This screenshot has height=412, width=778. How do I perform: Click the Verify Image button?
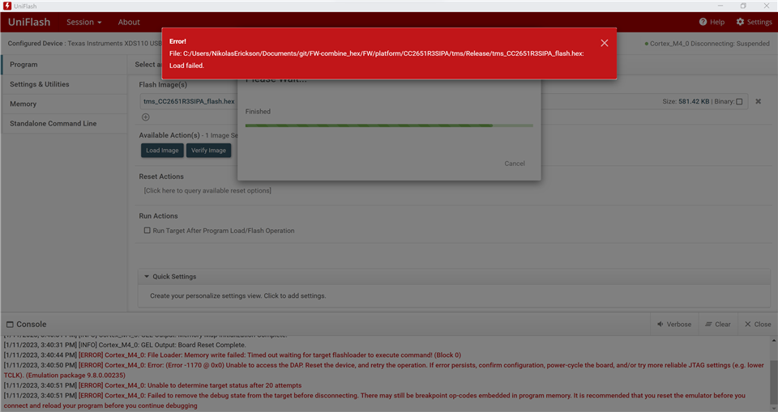(x=208, y=151)
